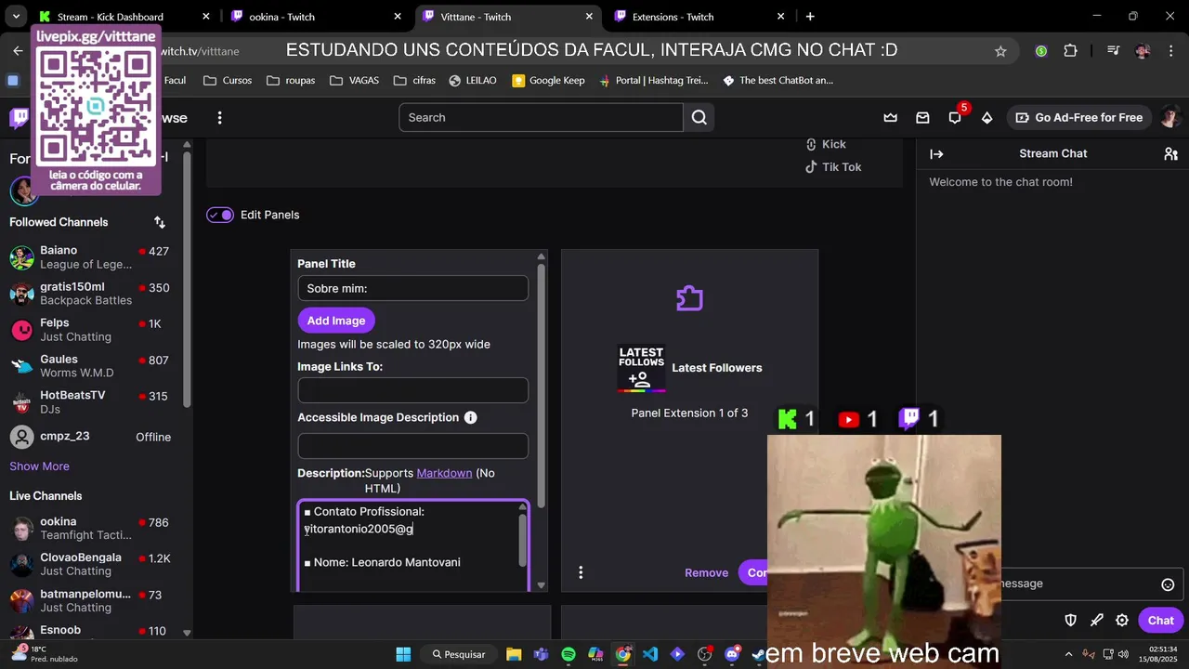This screenshot has height=669, width=1189.
Task: Click the Windows Start button
Action: [x=403, y=654]
